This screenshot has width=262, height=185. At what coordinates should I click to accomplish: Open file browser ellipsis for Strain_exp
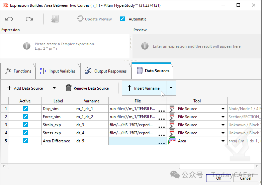tap(162, 127)
